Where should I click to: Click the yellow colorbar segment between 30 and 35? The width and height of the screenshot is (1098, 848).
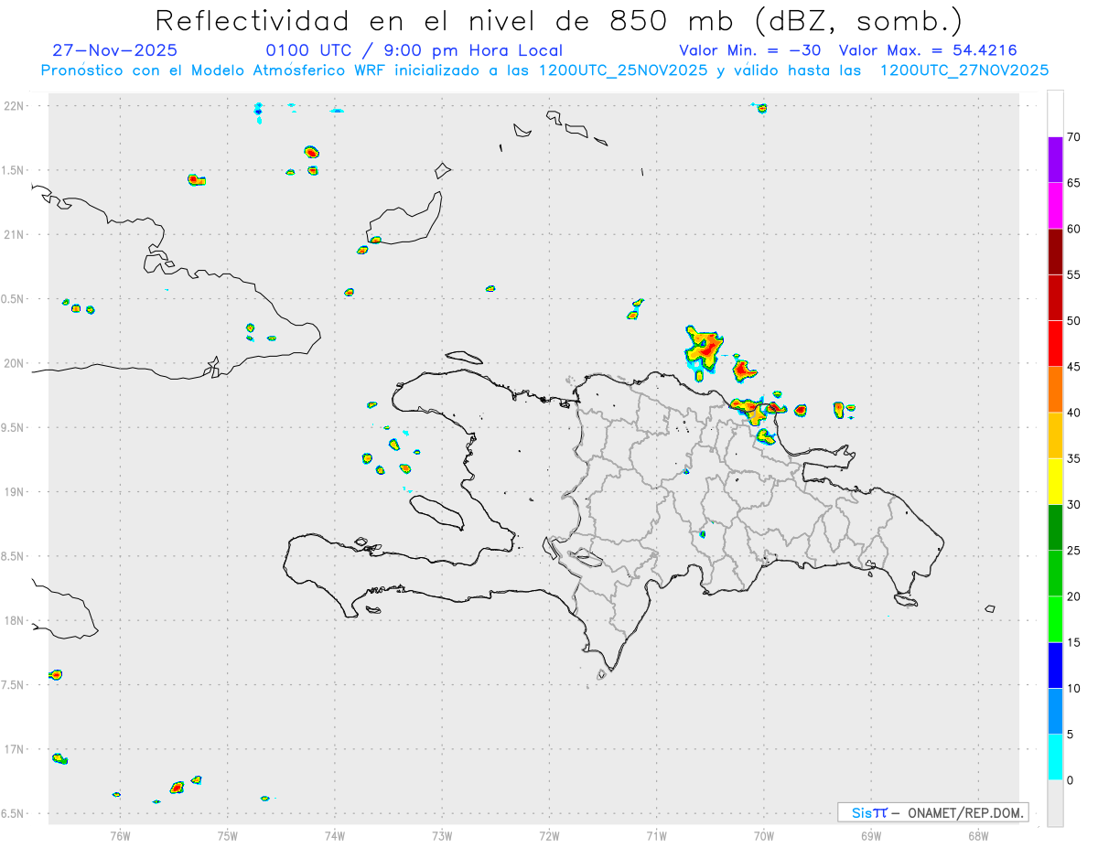(x=1055, y=481)
